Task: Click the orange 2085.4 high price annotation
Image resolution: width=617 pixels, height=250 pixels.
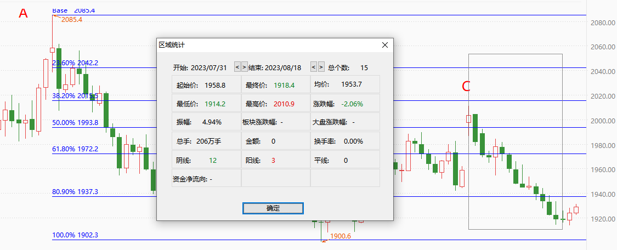Action: click(x=72, y=19)
